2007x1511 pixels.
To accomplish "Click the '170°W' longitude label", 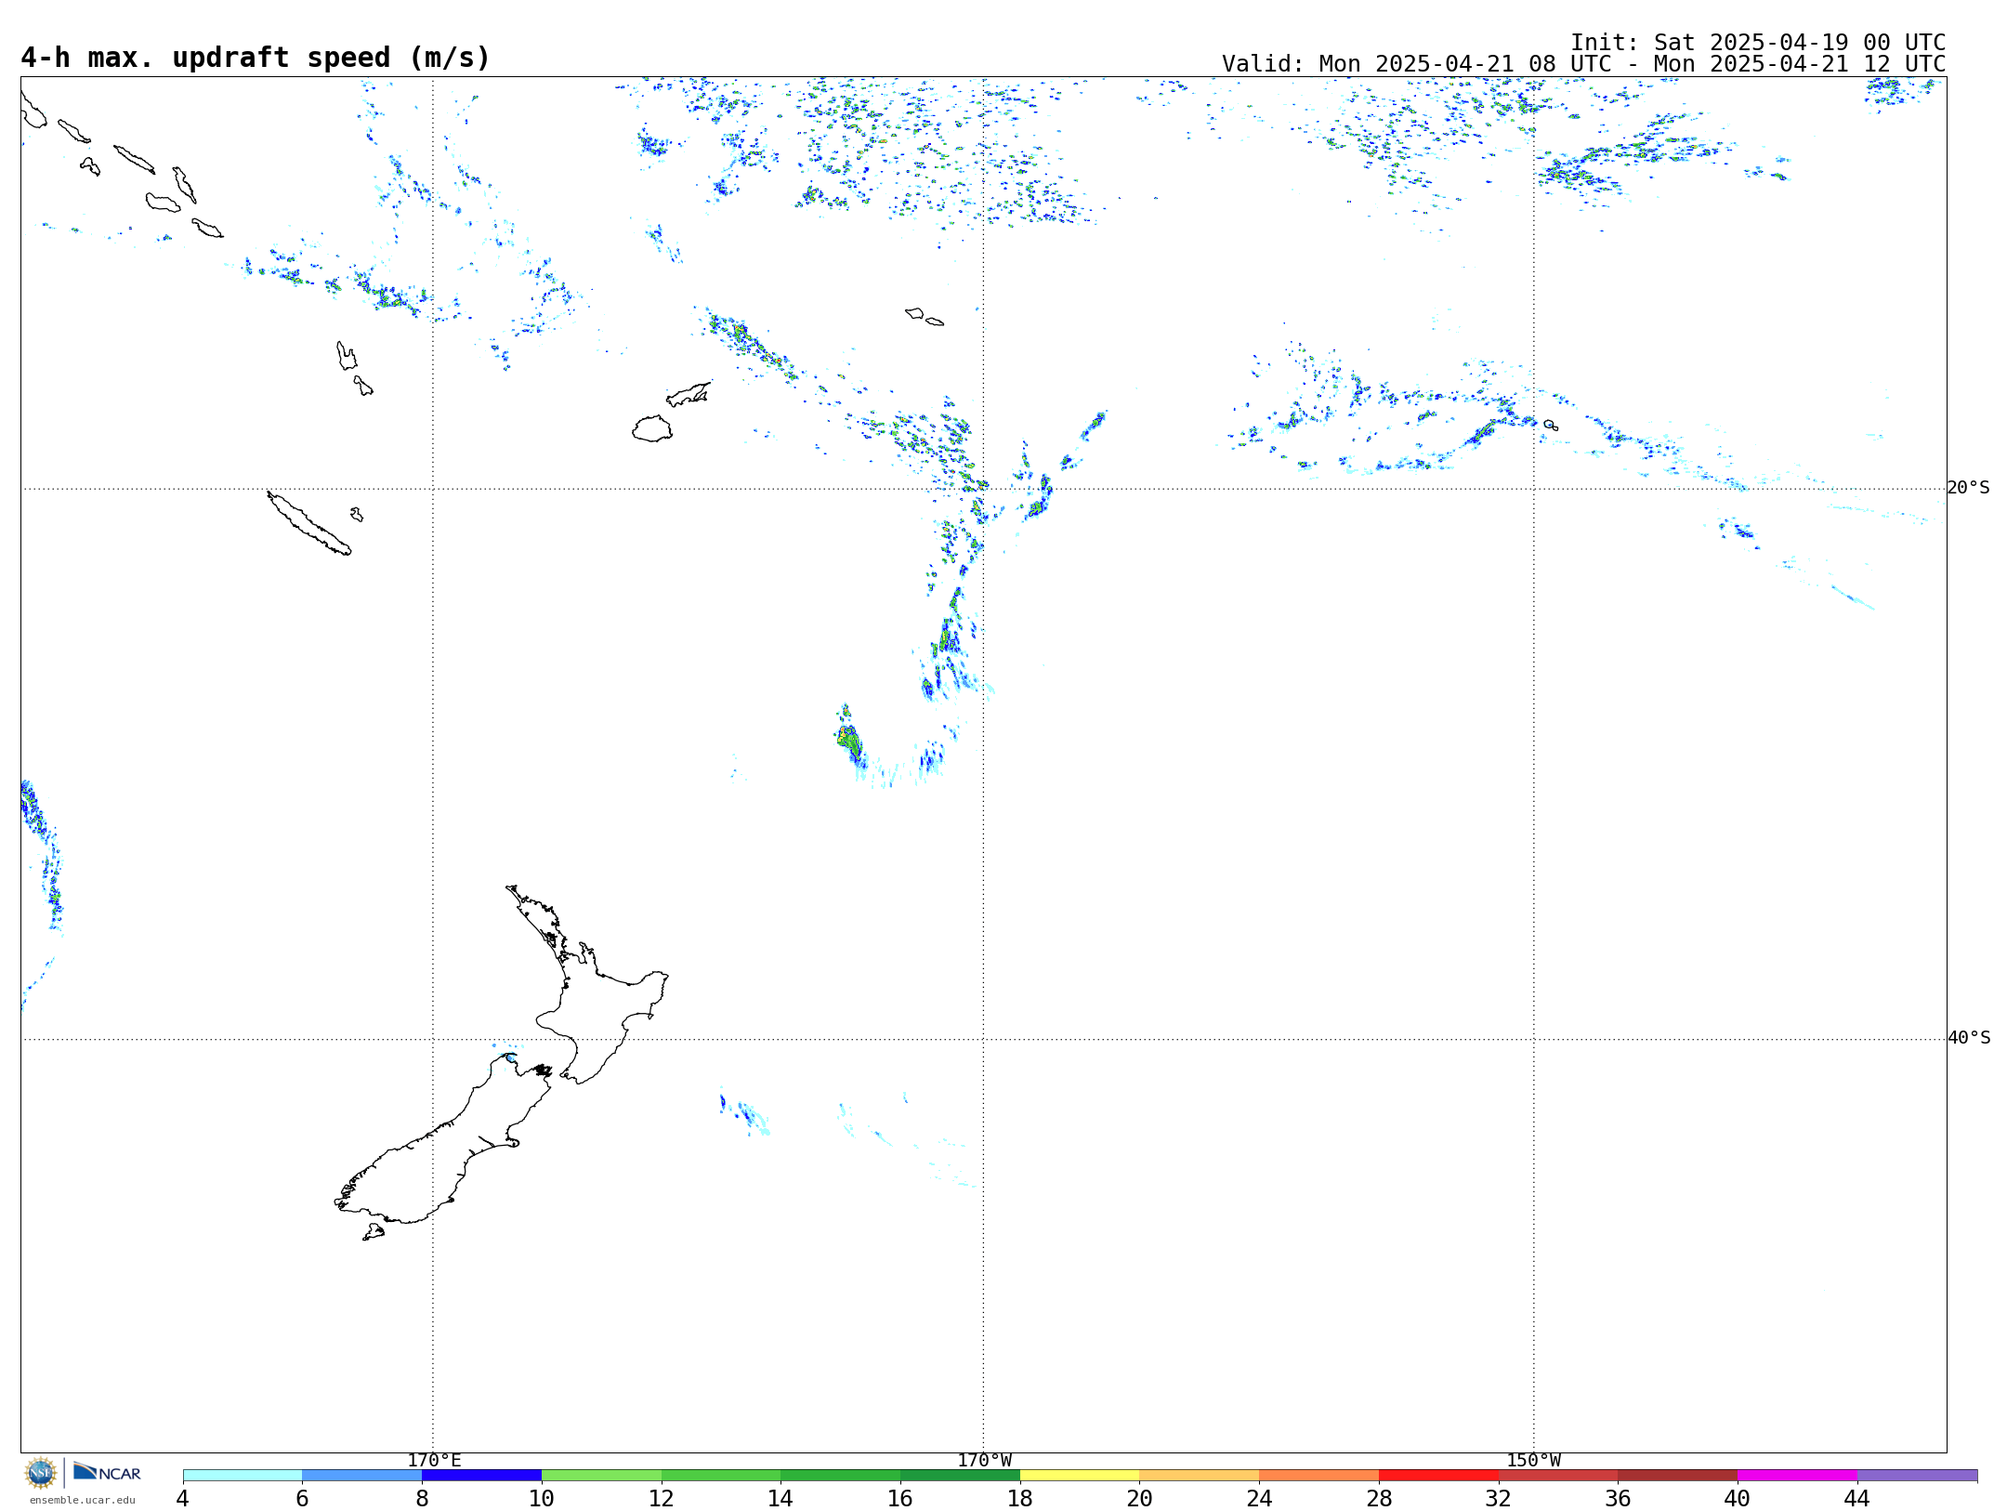I will (985, 1461).
